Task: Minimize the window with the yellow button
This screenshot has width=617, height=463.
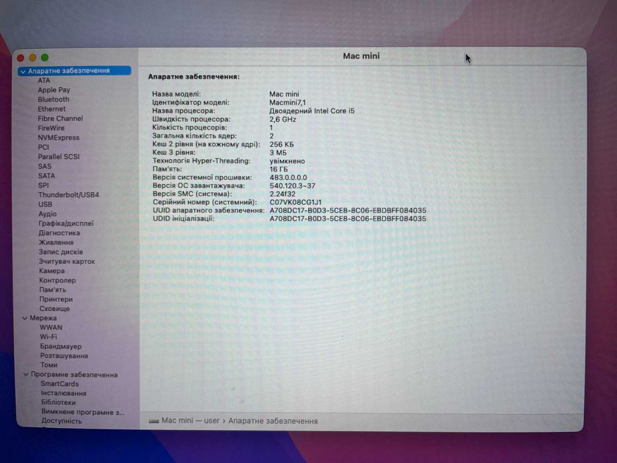Action: coord(32,58)
